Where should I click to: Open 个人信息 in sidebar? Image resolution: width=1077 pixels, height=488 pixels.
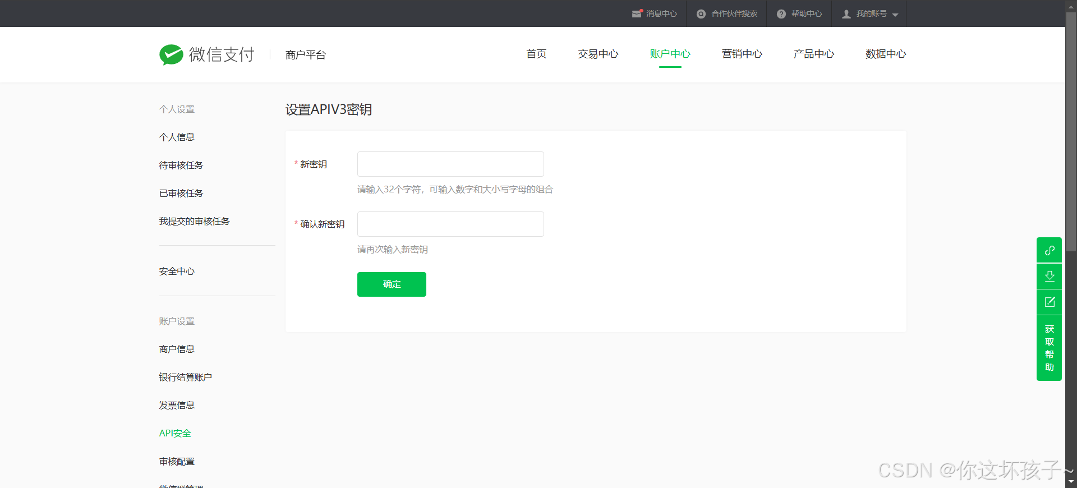pos(177,137)
